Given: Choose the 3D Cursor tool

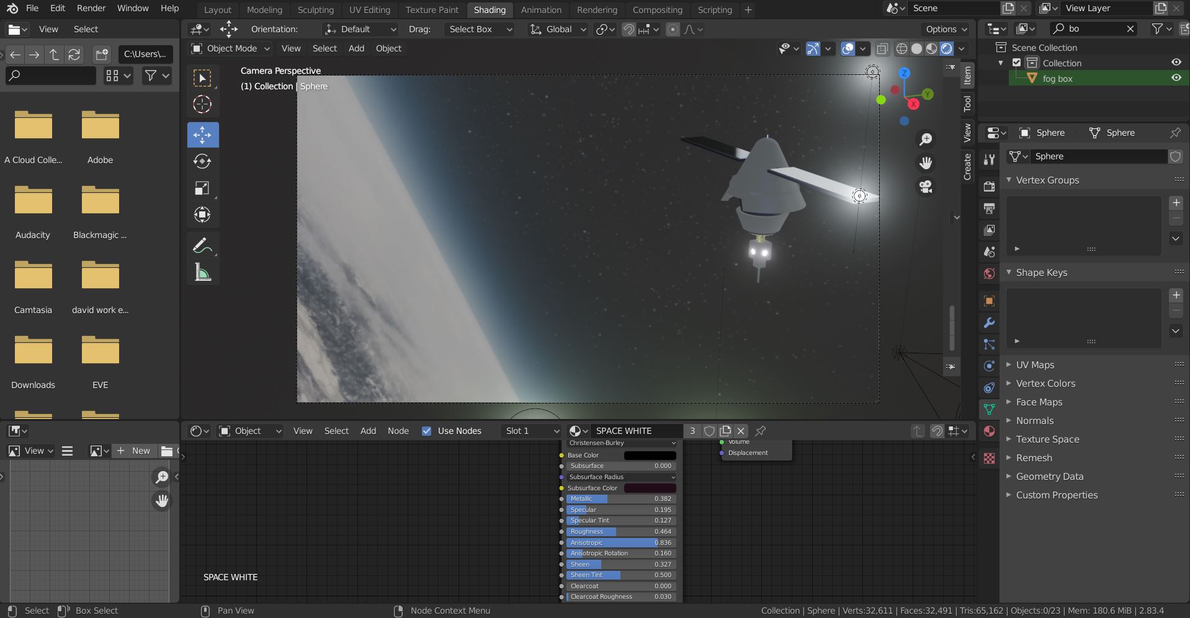Looking at the screenshot, I should [202, 105].
